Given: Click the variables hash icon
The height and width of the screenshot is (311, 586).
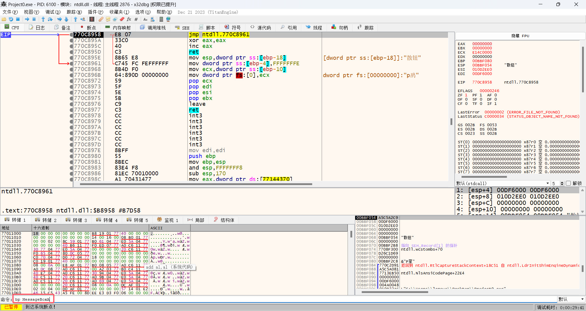Looking at the screenshot, I should coord(136,19).
